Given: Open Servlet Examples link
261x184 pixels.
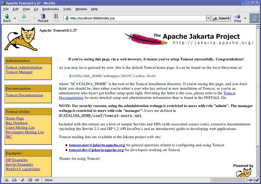Looking at the screenshot, I should tap(19, 164).
